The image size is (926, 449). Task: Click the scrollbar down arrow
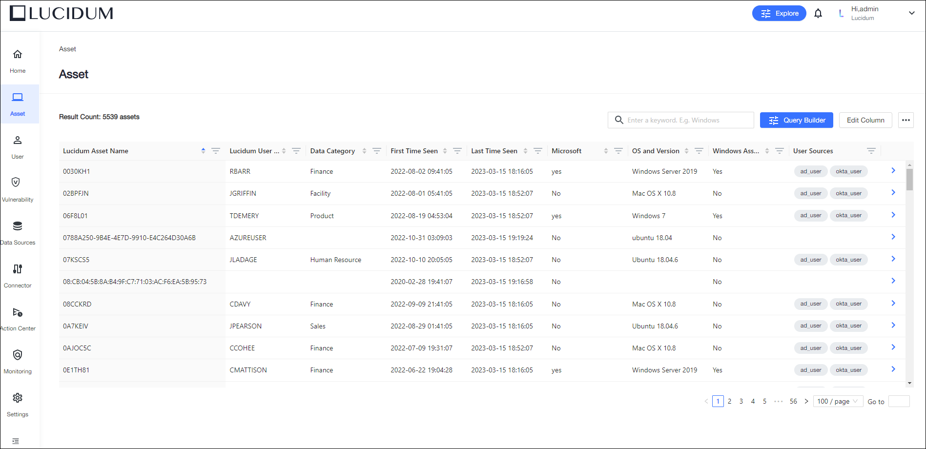(x=909, y=384)
